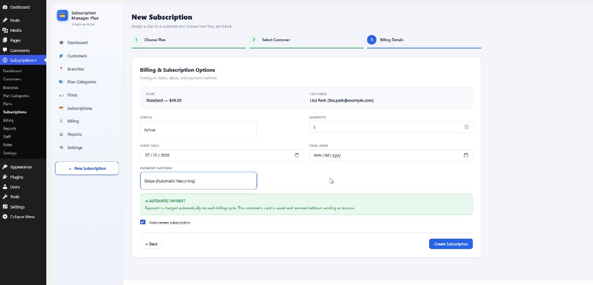Open Billing in WordPress submenu

[x=8, y=120]
